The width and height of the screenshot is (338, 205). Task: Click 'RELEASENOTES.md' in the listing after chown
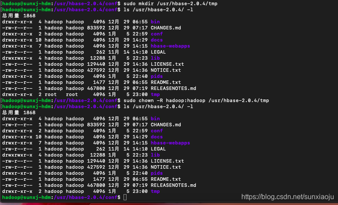[x=173, y=185]
